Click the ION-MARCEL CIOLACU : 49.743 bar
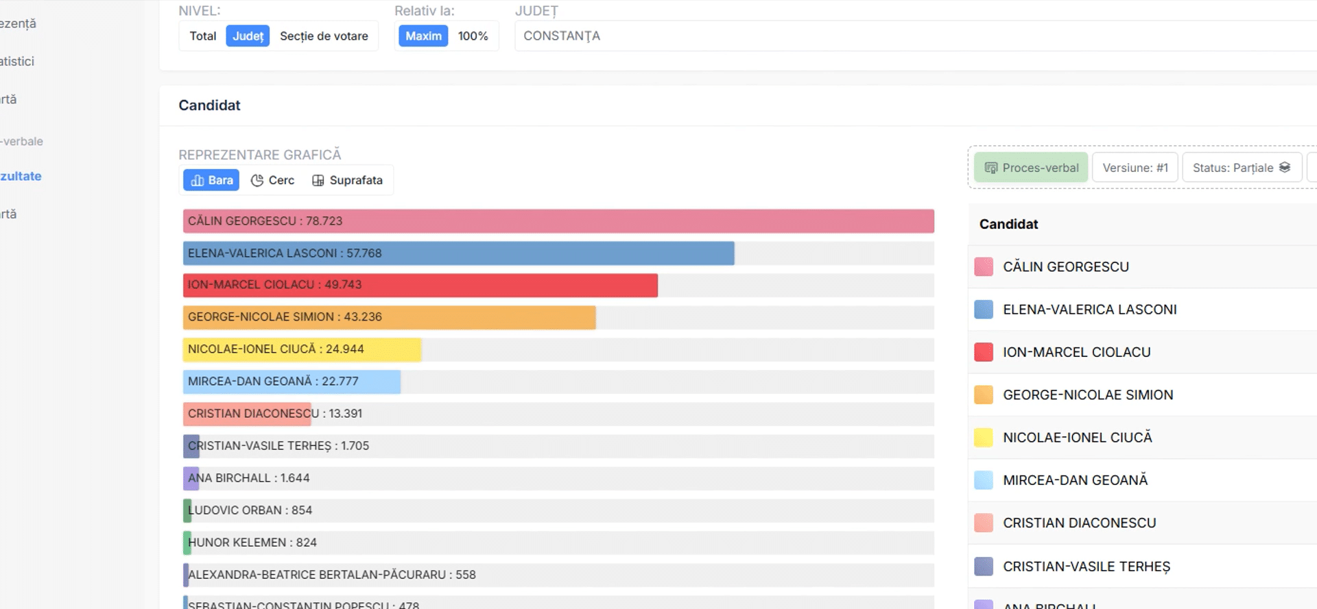The image size is (1317, 609). (x=420, y=285)
